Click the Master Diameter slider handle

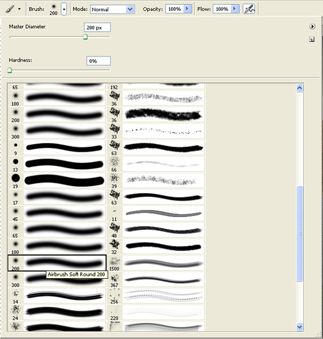[x=85, y=37]
